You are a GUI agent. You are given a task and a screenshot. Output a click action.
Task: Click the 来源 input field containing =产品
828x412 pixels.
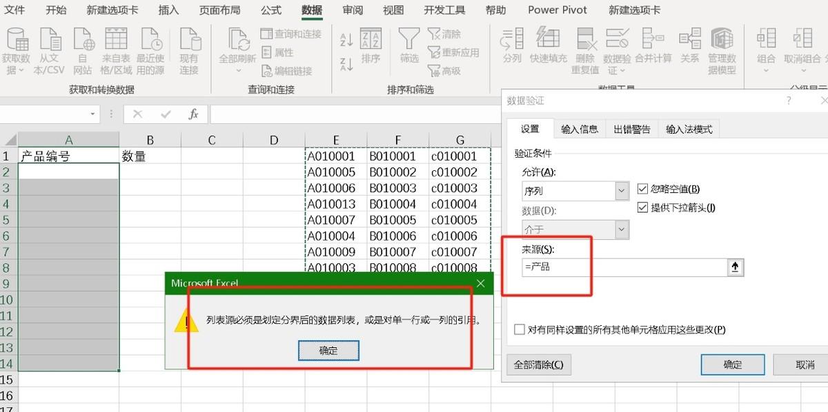(624, 267)
